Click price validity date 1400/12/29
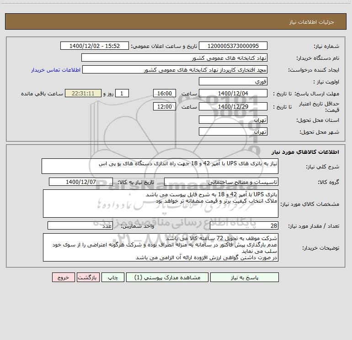 coord(233,106)
